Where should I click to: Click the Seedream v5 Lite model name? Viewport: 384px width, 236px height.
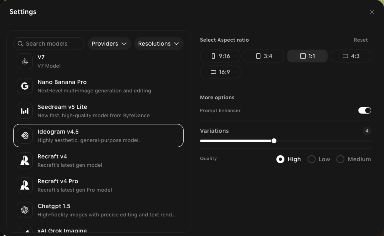click(x=62, y=107)
